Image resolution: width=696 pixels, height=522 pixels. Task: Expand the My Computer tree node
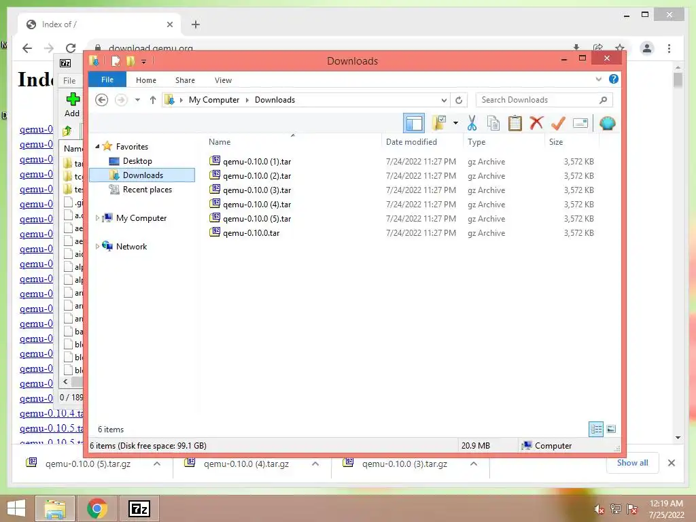(x=97, y=218)
